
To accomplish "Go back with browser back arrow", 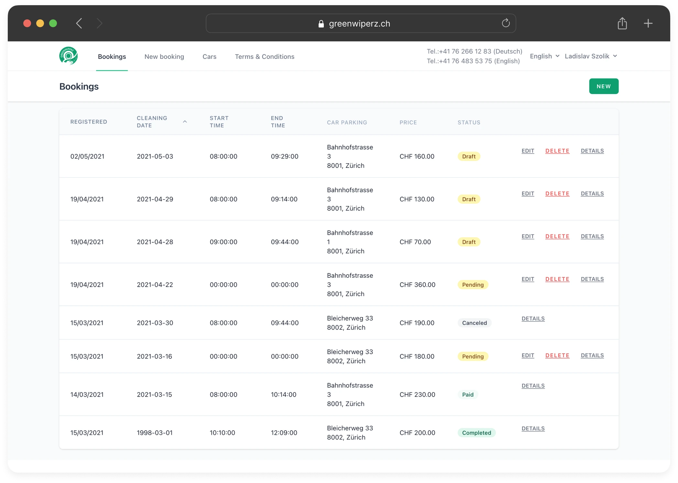I will point(79,23).
